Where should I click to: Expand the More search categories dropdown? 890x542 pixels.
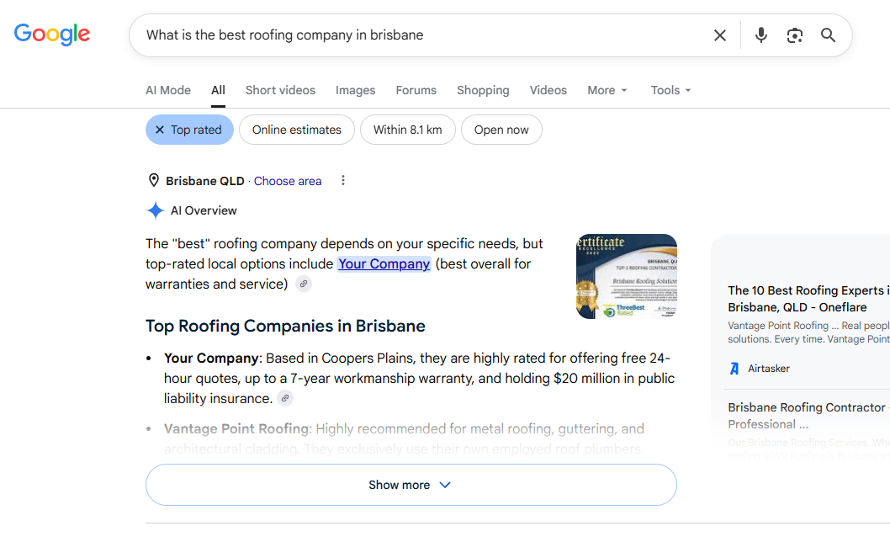pos(607,90)
